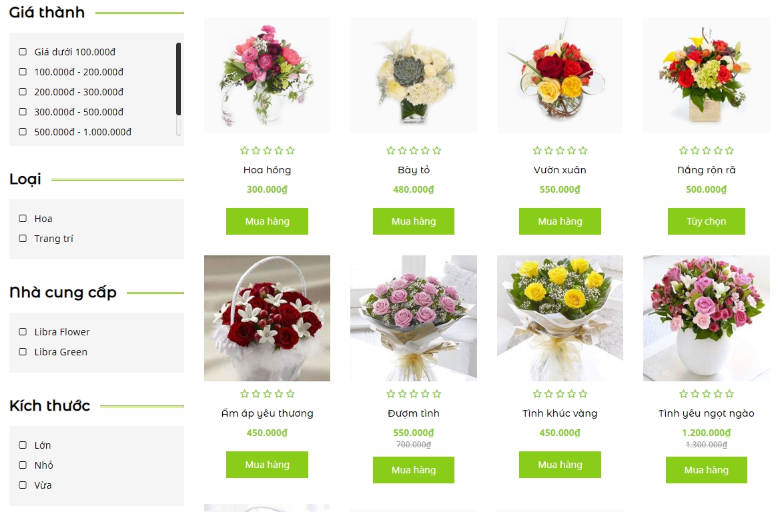Screen dimensions: 784x512
Task: Buy the Đượm tình bouquet
Action: point(414,470)
